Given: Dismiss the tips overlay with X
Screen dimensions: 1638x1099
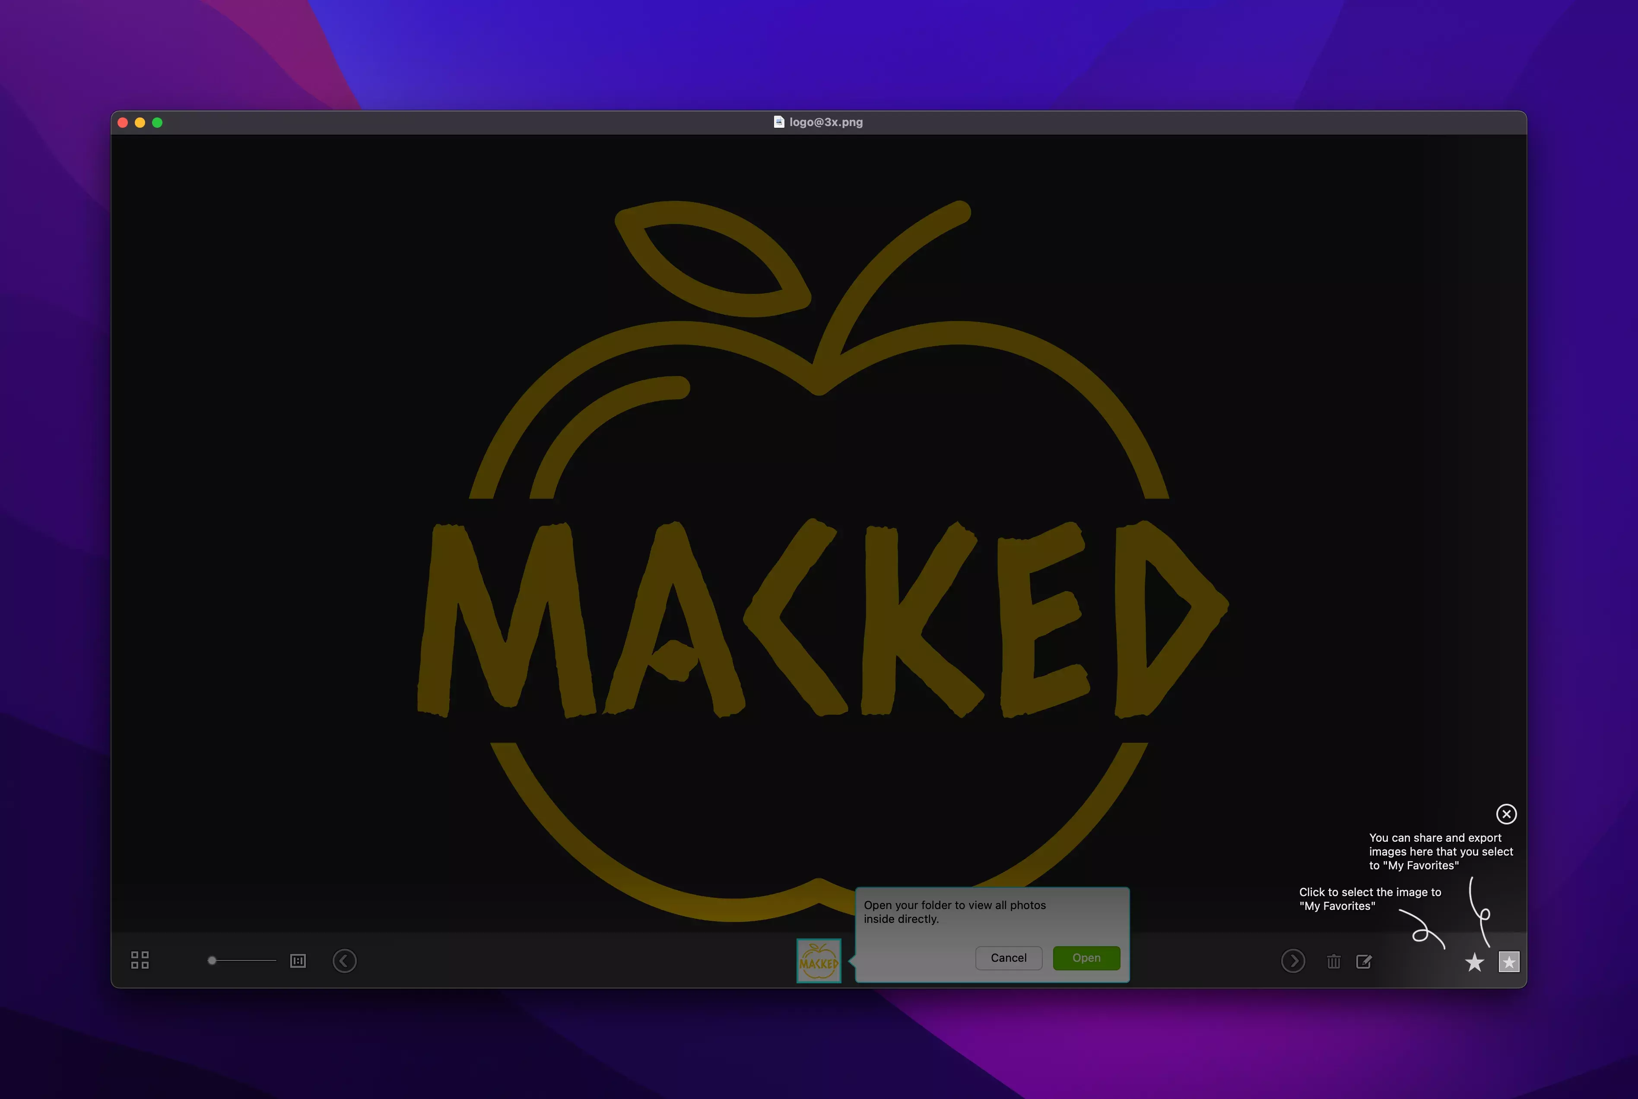Looking at the screenshot, I should [x=1506, y=814].
